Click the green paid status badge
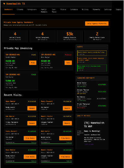Image resolution: width=124 pixels, height=168 pixels. click(34, 75)
